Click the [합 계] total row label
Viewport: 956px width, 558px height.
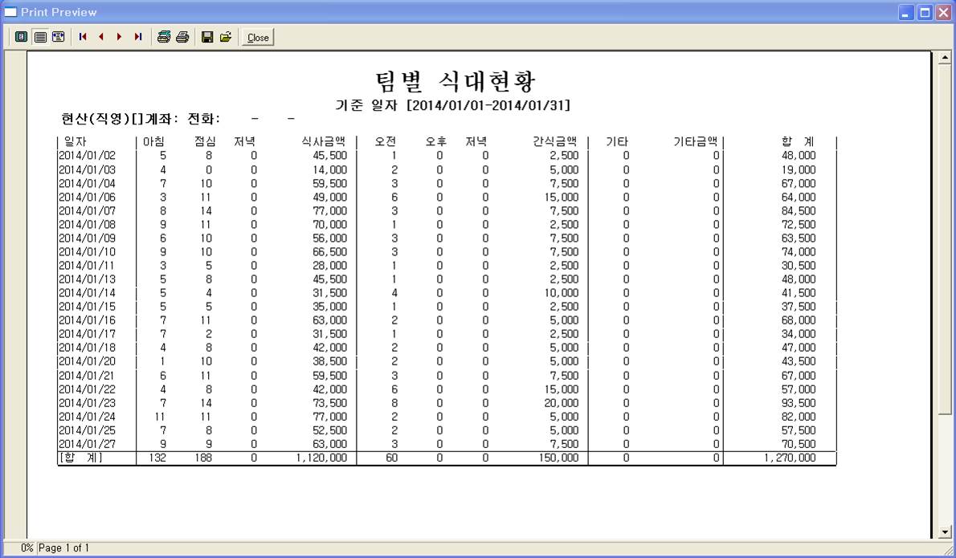click(81, 458)
